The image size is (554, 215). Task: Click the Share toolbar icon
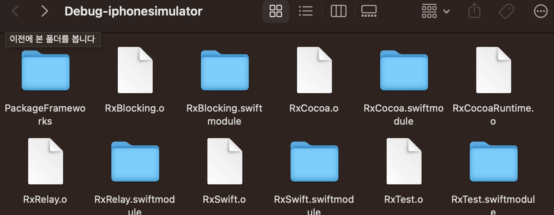(x=474, y=11)
